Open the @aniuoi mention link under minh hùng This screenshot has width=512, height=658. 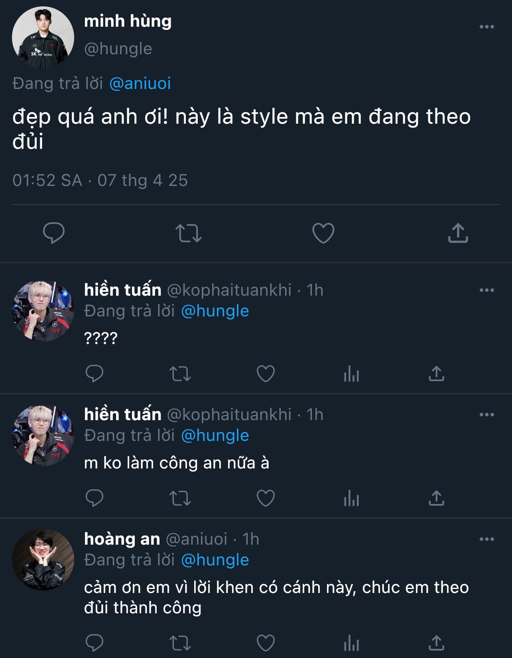140,83
